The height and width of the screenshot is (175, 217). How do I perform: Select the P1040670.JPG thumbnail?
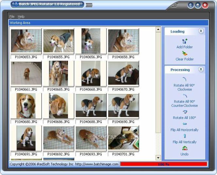tap(124, 73)
